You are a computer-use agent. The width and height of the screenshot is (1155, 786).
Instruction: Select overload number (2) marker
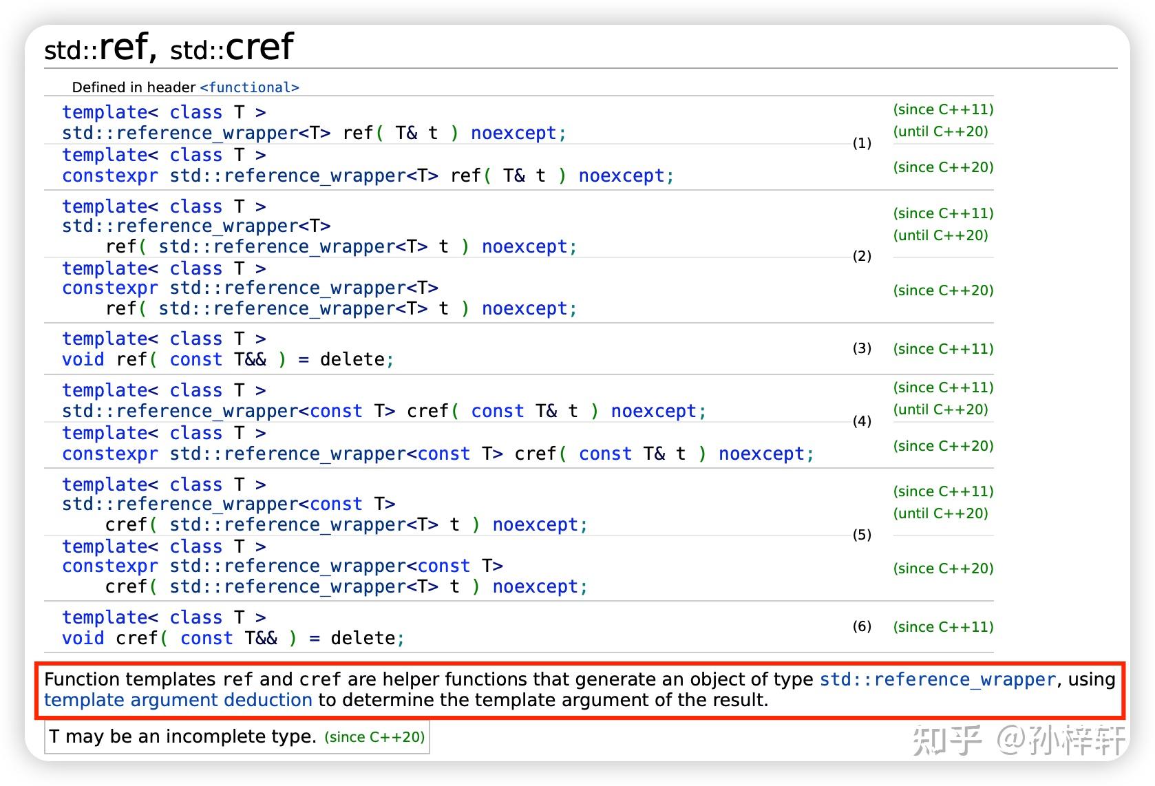click(862, 256)
